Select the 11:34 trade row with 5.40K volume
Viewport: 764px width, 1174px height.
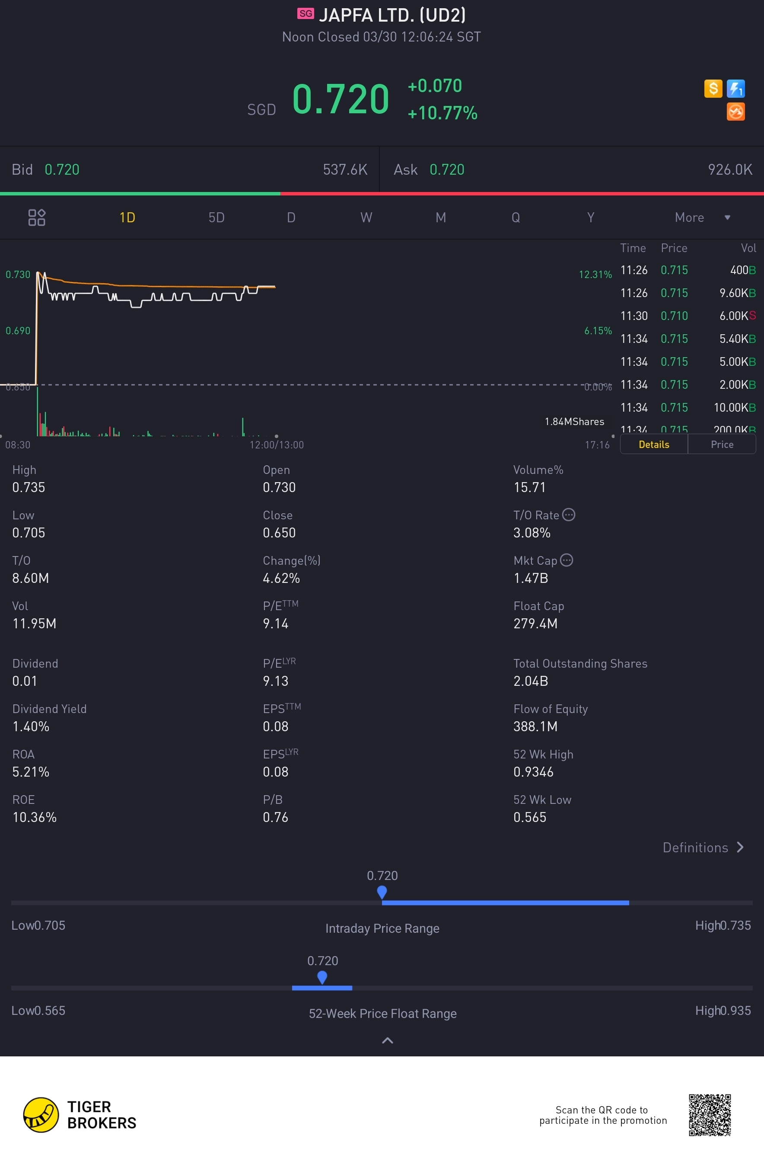(688, 339)
